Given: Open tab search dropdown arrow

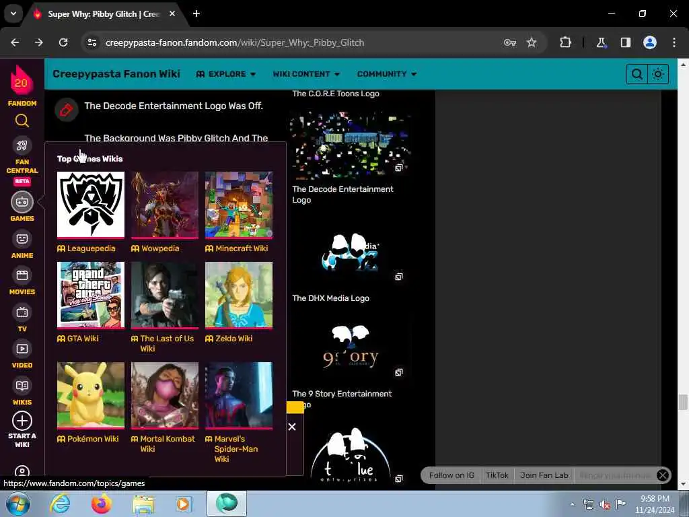Looking at the screenshot, I should point(13,13).
